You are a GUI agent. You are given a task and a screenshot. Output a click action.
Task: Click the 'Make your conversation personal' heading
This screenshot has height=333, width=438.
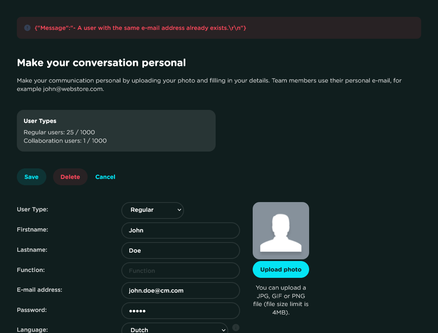tap(101, 63)
